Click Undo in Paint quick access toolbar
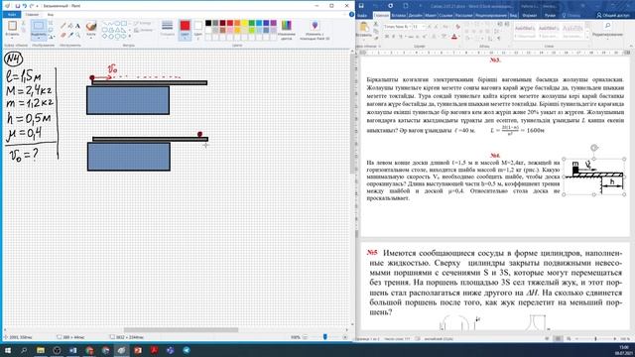This screenshot has width=635, height=357. click(24, 6)
